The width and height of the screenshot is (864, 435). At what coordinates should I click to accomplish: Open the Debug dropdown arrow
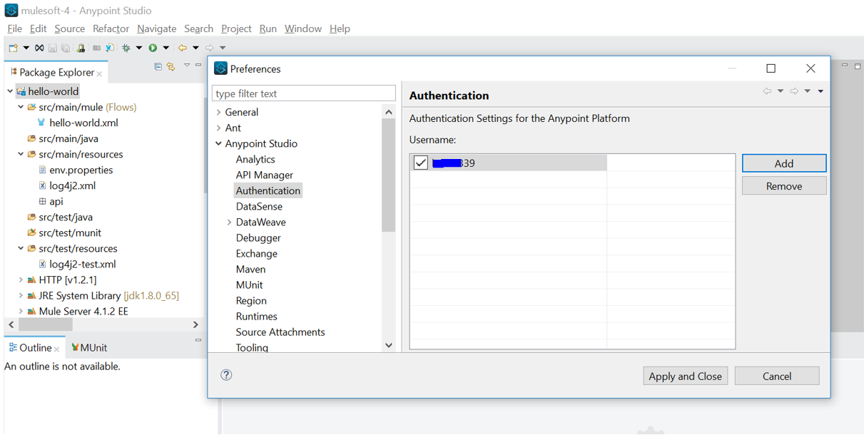tap(139, 48)
